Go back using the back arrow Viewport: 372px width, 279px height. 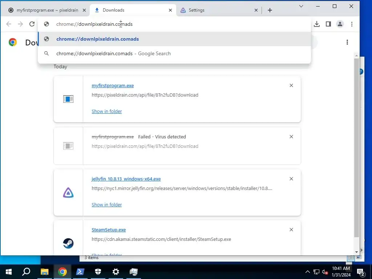[x=9, y=24]
